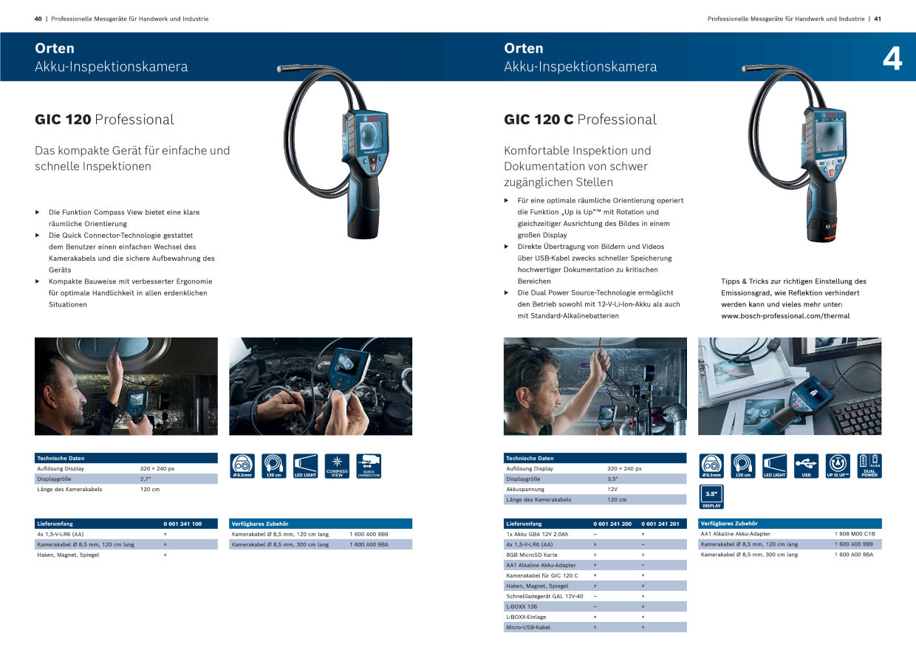The width and height of the screenshot is (916, 647).
Task: Click the USB feature icon
Action: 807,466
